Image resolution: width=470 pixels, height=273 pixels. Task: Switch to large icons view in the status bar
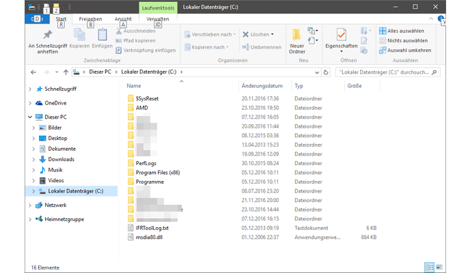click(x=439, y=266)
